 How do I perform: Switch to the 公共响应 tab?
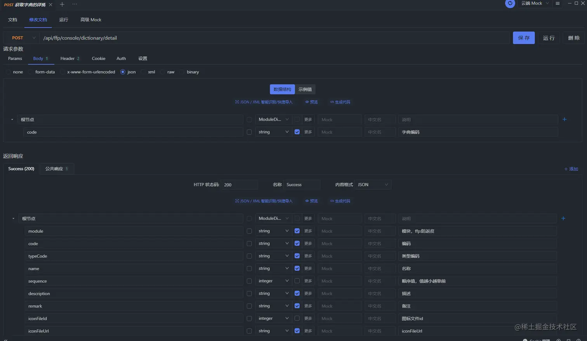[x=57, y=169]
